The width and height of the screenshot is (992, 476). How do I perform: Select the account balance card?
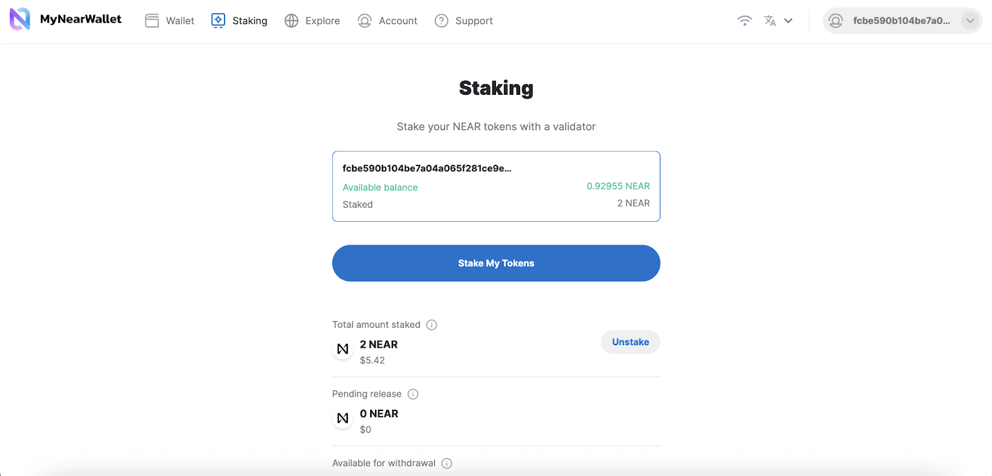click(x=496, y=187)
